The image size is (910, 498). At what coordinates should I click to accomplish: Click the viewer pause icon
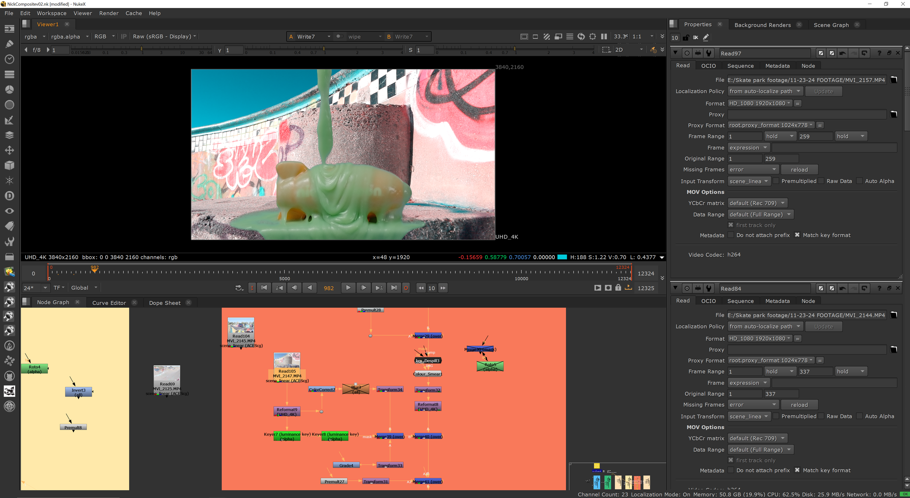click(604, 36)
